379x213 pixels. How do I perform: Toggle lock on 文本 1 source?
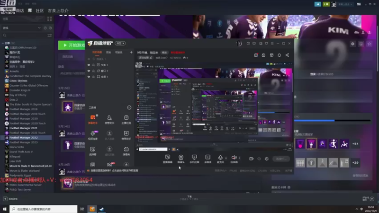tap(93, 65)
